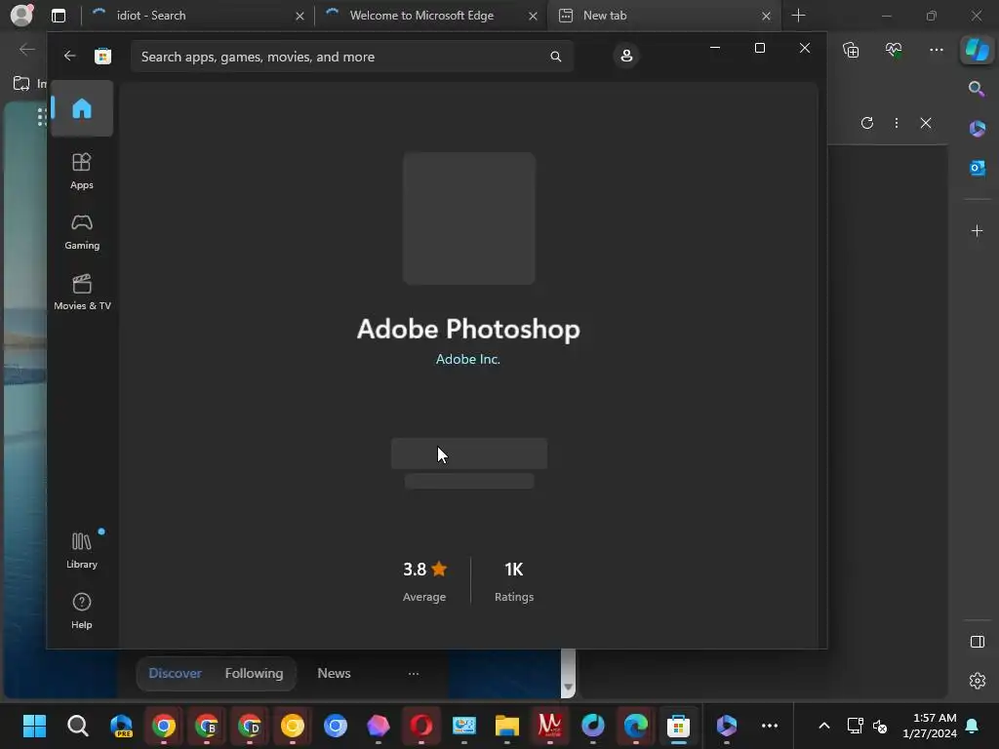Open the Apps section in Microsoft Store
This screenshot has height=749, width=999.
click(x=82, y=171)
